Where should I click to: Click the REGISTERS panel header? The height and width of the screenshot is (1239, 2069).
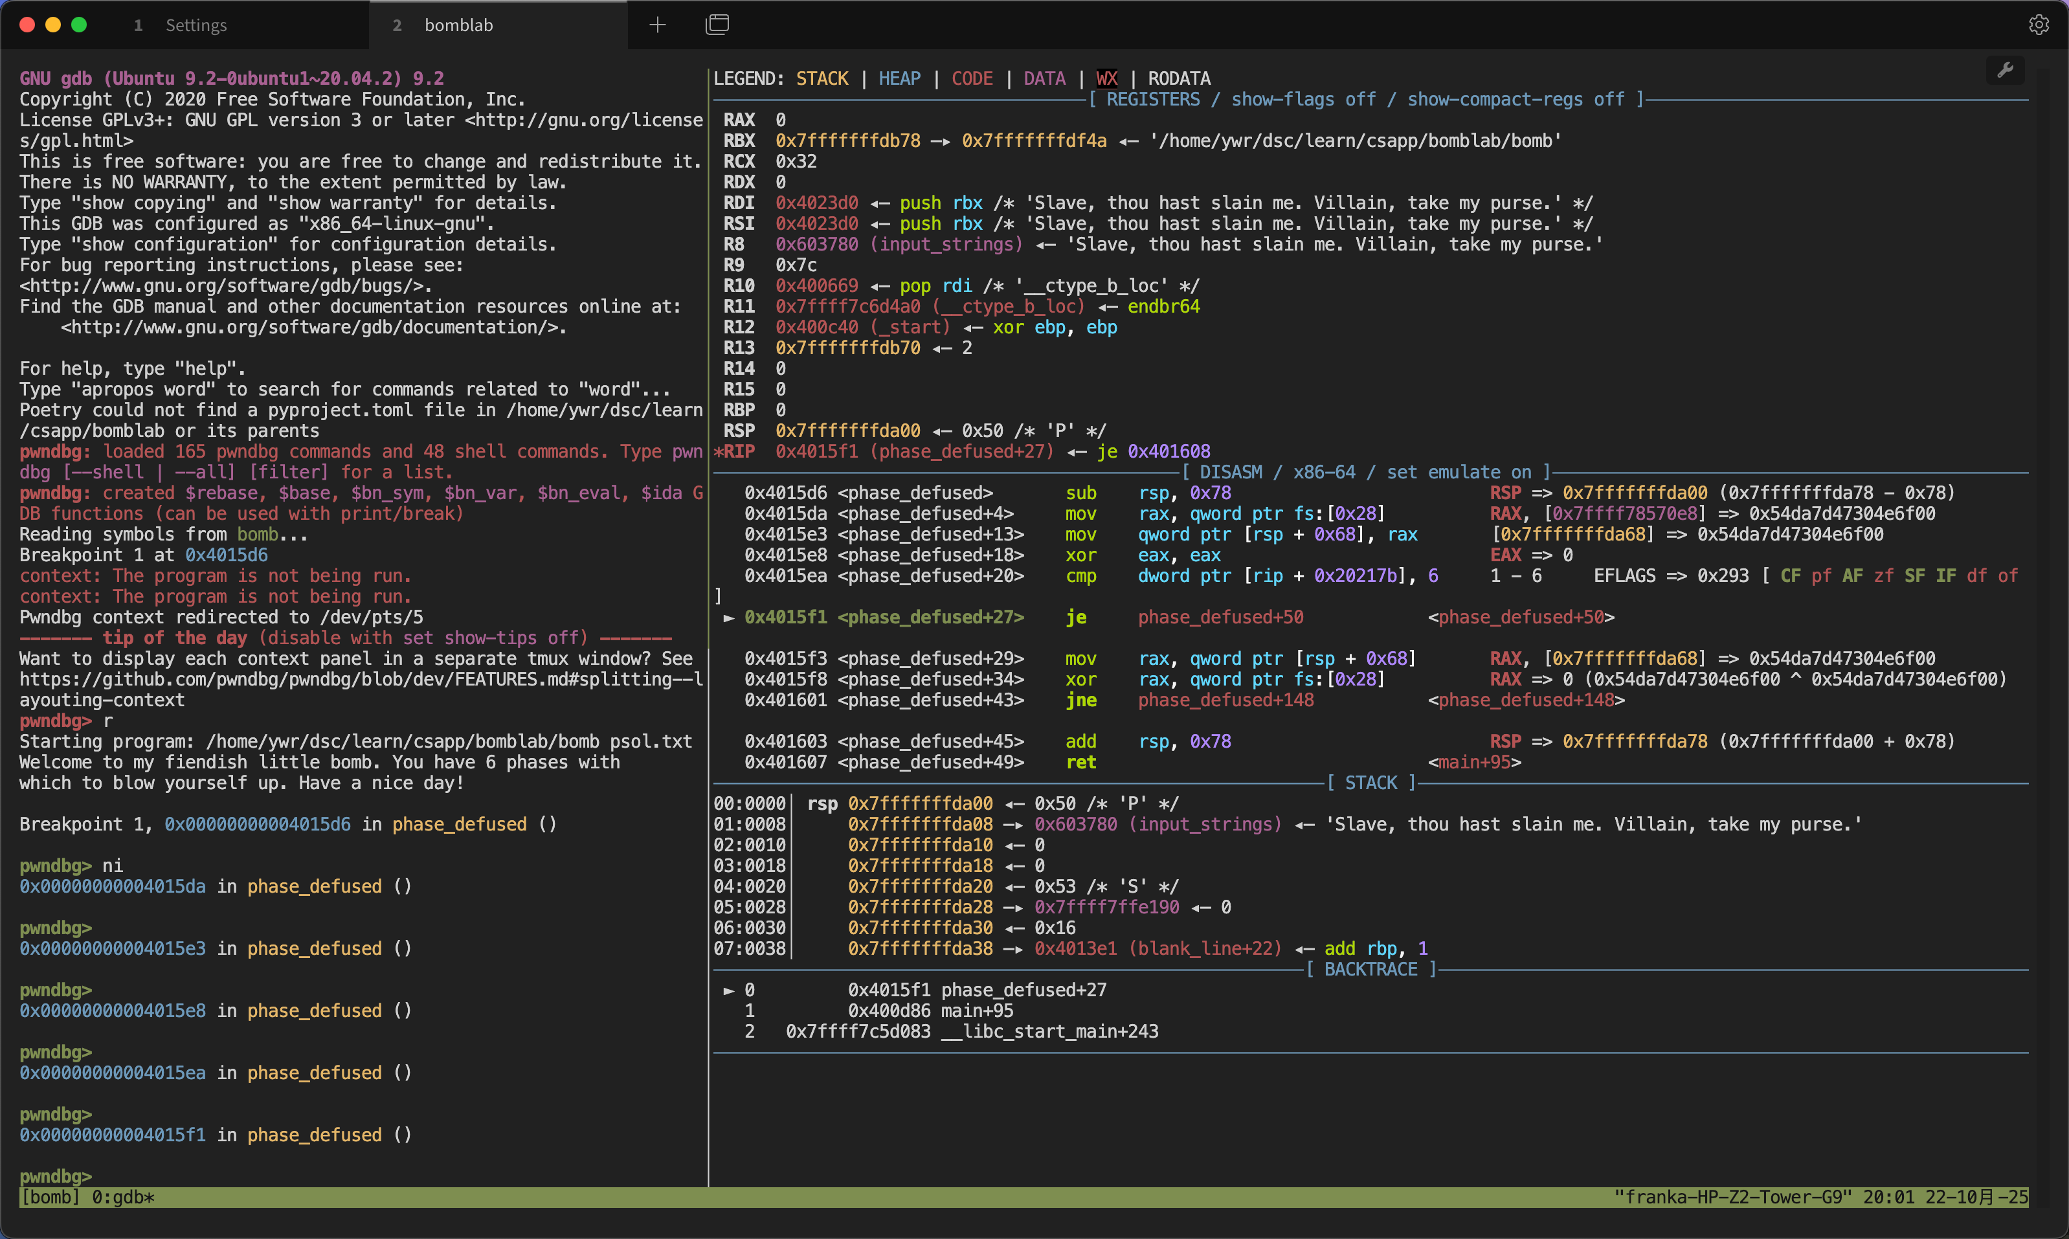(1152, 99)
